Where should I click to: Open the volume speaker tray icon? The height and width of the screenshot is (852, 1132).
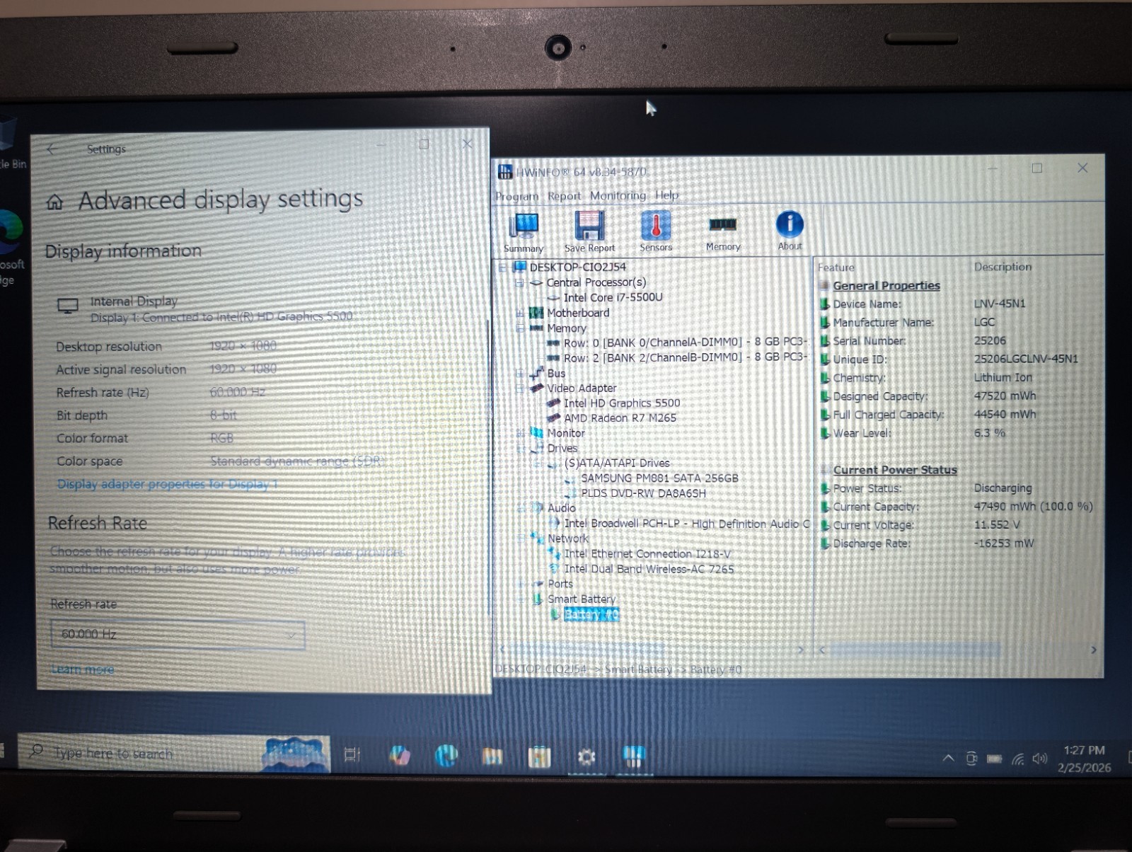[x=1039, y=759]
